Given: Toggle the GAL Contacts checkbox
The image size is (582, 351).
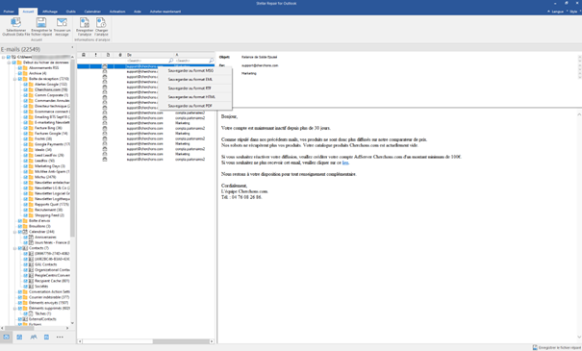Looking at the screenshot, I should click(x=26, y=264).
